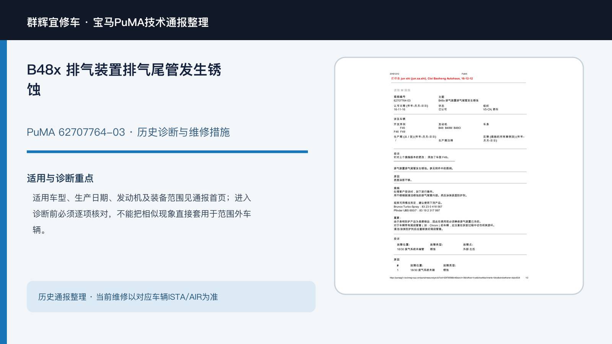Click the 18/30 废气系统末端管 fault location entry
The width and height of the screenshot is (612, 344).
tap(410, 249)
